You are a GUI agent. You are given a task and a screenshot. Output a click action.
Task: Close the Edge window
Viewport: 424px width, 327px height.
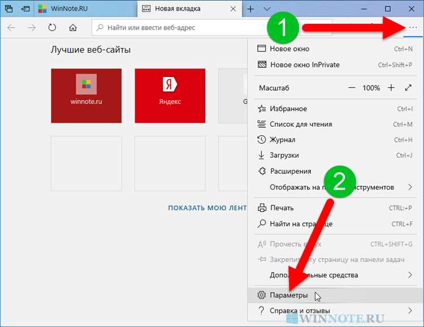pyautogui.click(x=412, y=9)
